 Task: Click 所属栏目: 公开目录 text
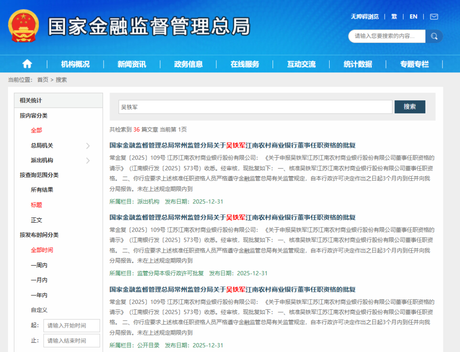[134, 345]
